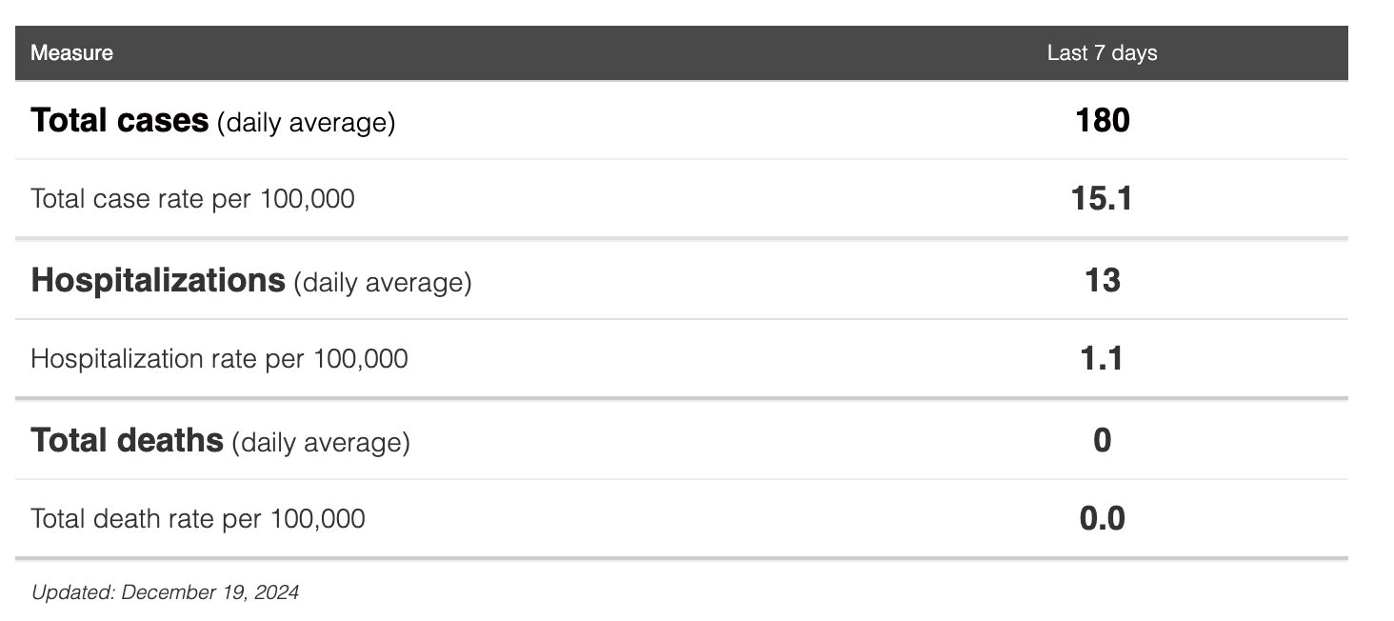Click the 13 hospitalizations value
This screenshot has width=1394, height=621.
[x=1102, y=281]
